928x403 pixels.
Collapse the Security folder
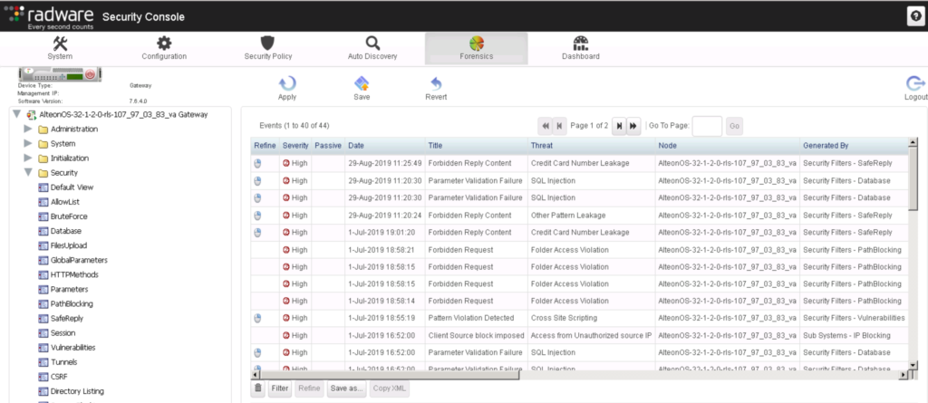click(x=28, y=172)
